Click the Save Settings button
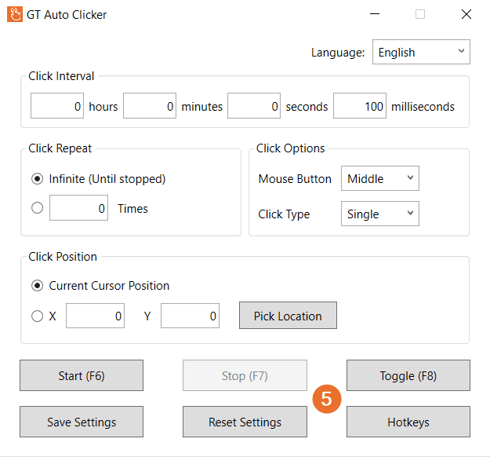490x457 pixels. click(x=82, y=422)
